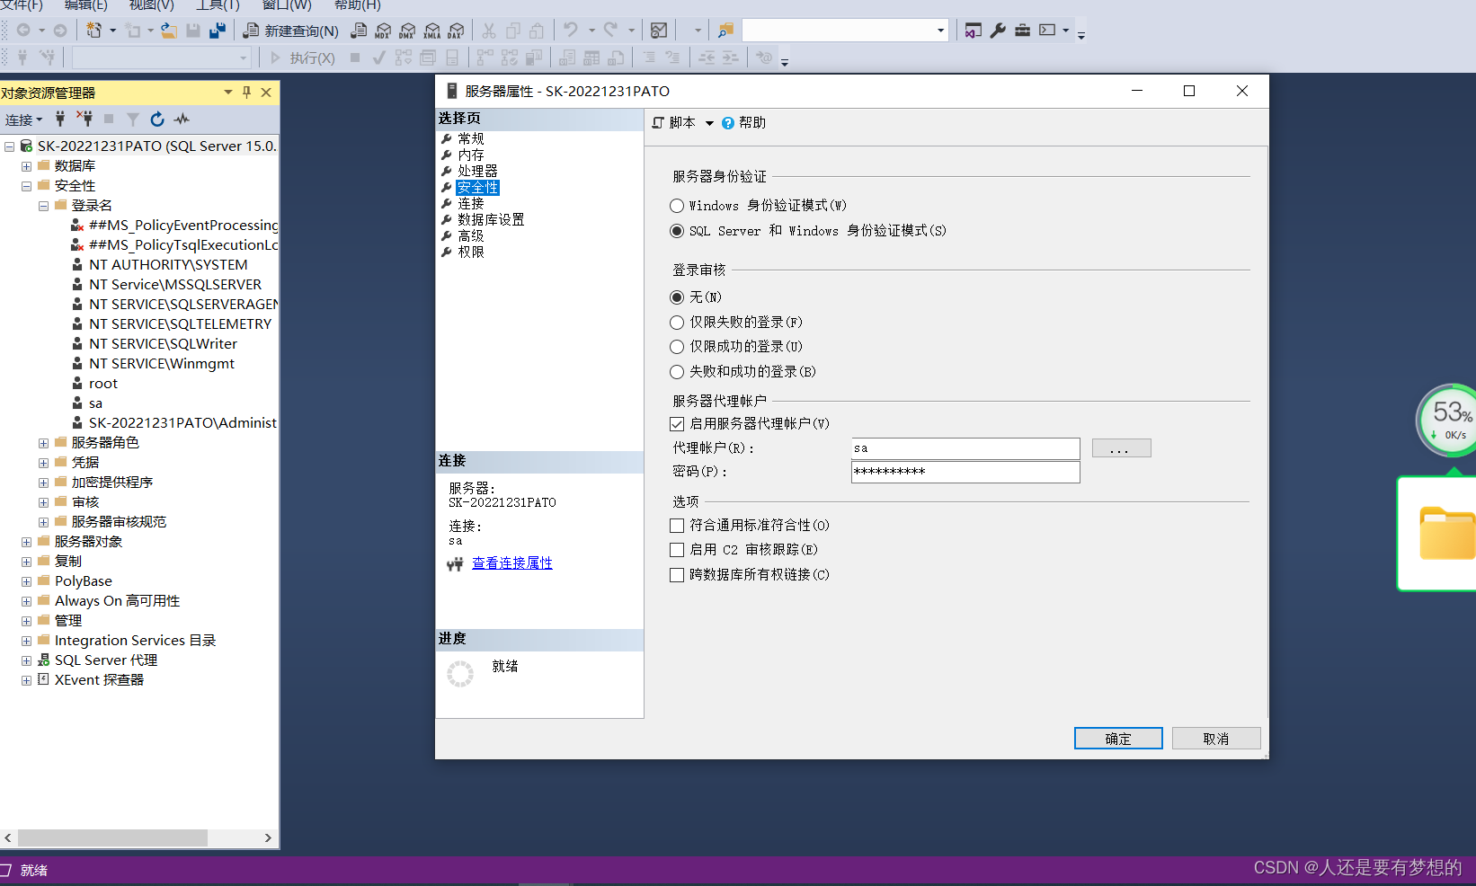Open the 连接 dropdown in Object Explorer

click(24, 120)
